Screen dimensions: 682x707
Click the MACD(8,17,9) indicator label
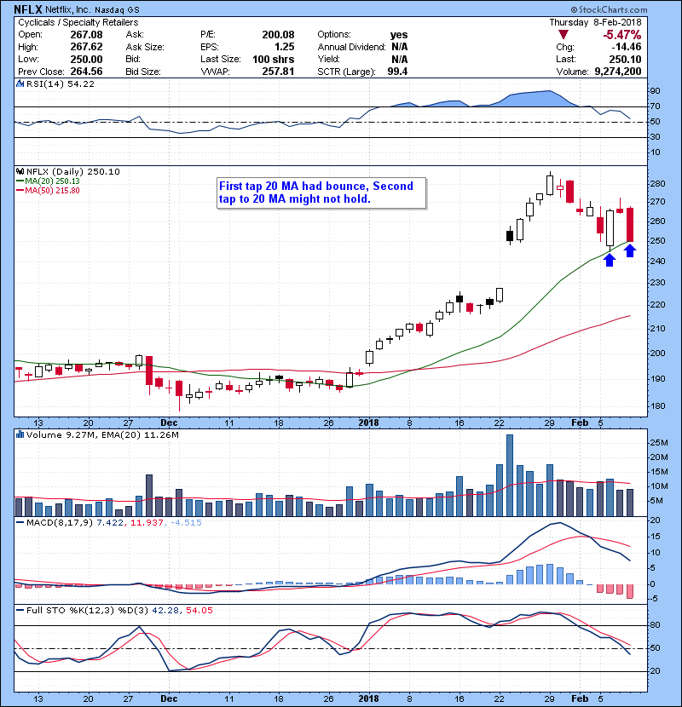(60, 523)
